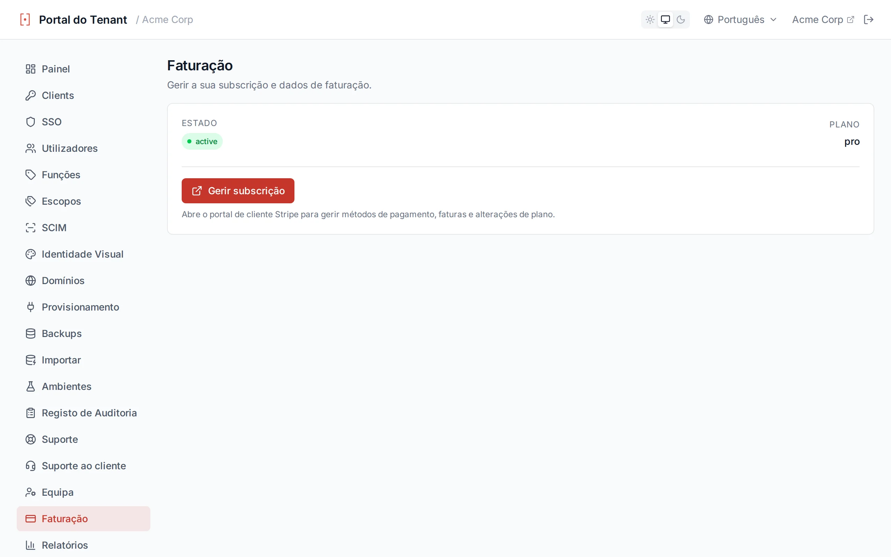Click the Importar database-lightning icon
The width and height of the screenshot is (891, 557).
31,360
